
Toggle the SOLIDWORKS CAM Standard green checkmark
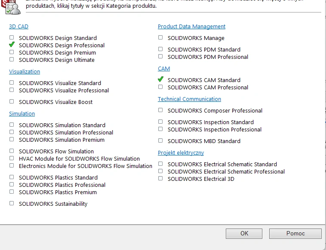click(x=160, y=79)
